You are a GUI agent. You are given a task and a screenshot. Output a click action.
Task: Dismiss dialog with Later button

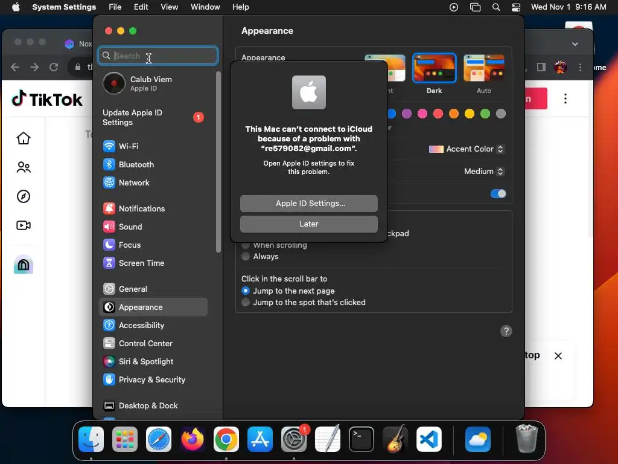(x=308, y=224)
